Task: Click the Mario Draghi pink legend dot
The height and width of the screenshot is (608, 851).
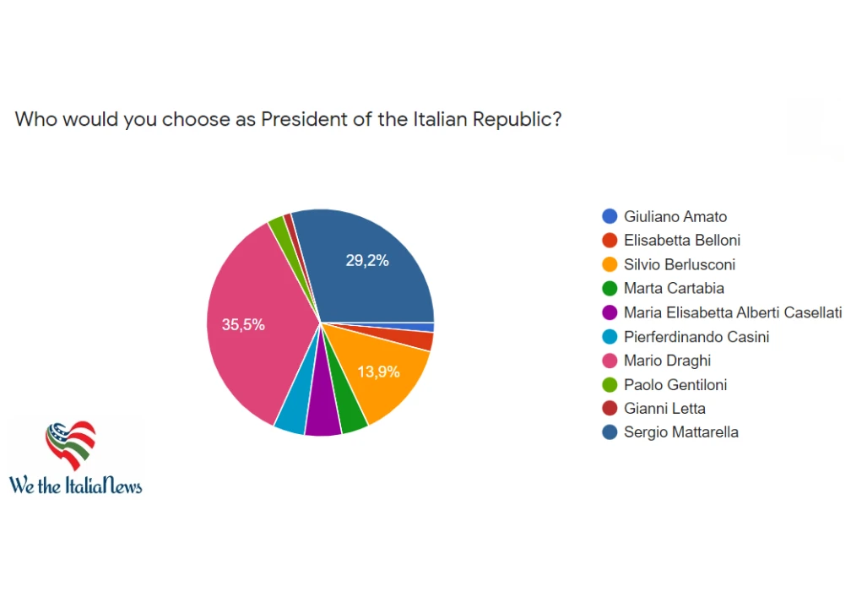Action: click(610, 361)
